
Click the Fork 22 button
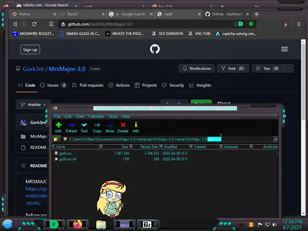point(233,68)
